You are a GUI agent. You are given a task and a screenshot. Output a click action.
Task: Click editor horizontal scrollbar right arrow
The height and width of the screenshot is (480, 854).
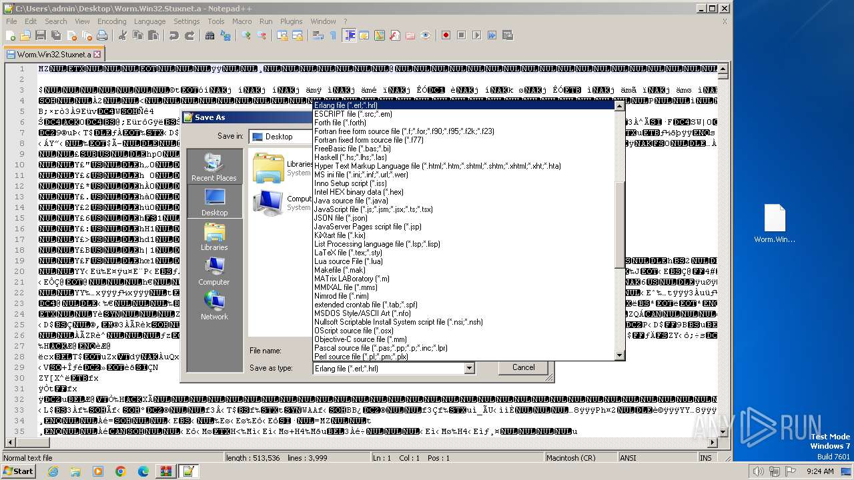click(x=713, y=443)
